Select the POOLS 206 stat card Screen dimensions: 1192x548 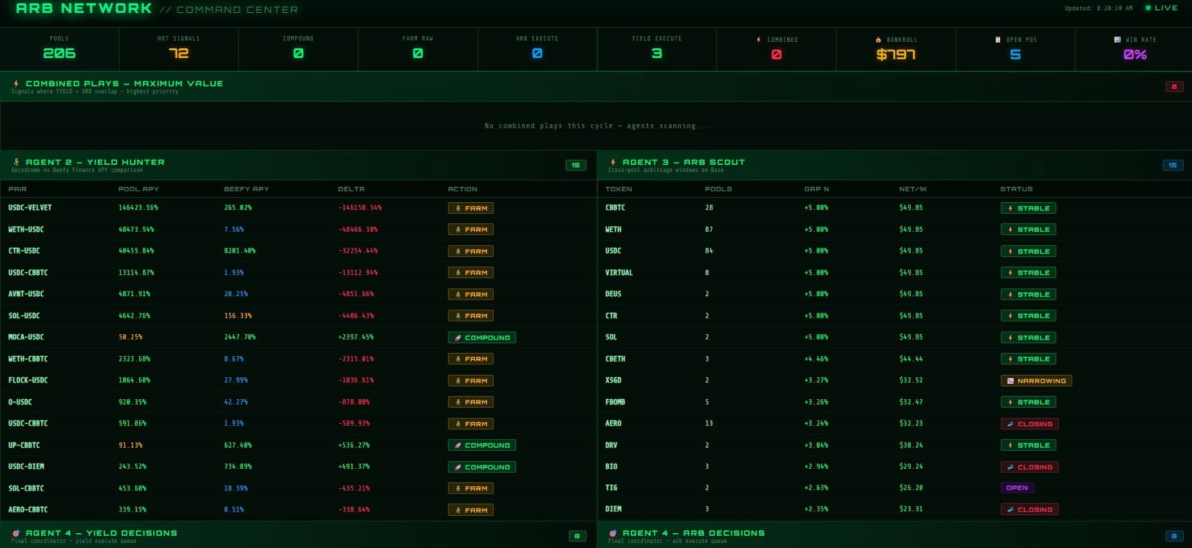(x=59, y=49)
